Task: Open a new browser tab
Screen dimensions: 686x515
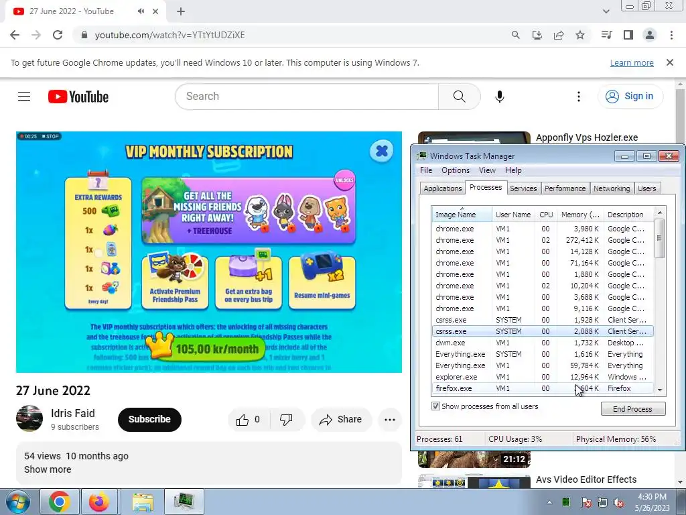Action: coord(181,11)
